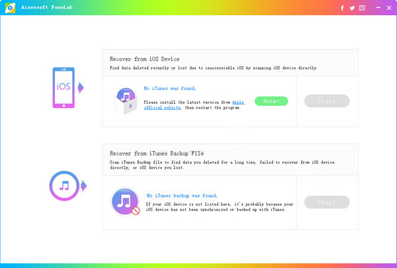Viewport: 397px width, 268px height.
Task: Click the green Restart button
Action: click(271, 101)
